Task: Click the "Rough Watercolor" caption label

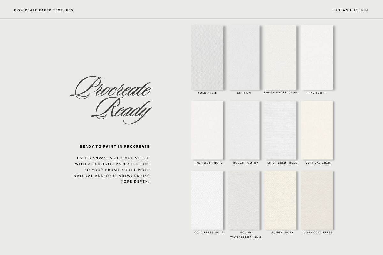Action: point(281,93)
